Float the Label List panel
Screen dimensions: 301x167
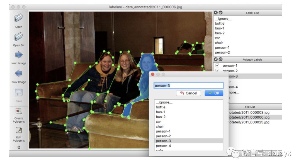point(220,12)
